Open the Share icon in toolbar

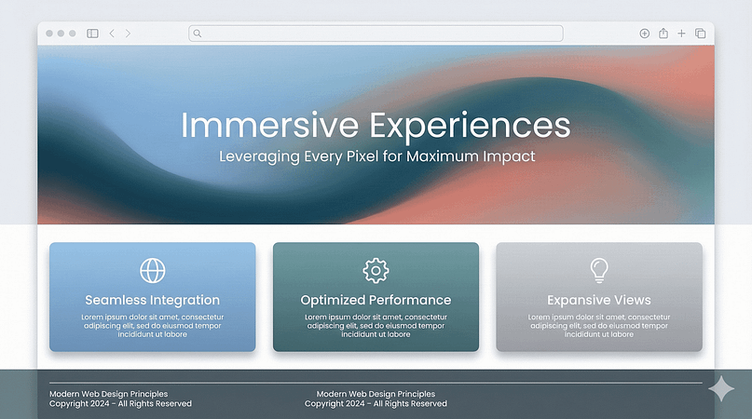click(x=663, y=34)
